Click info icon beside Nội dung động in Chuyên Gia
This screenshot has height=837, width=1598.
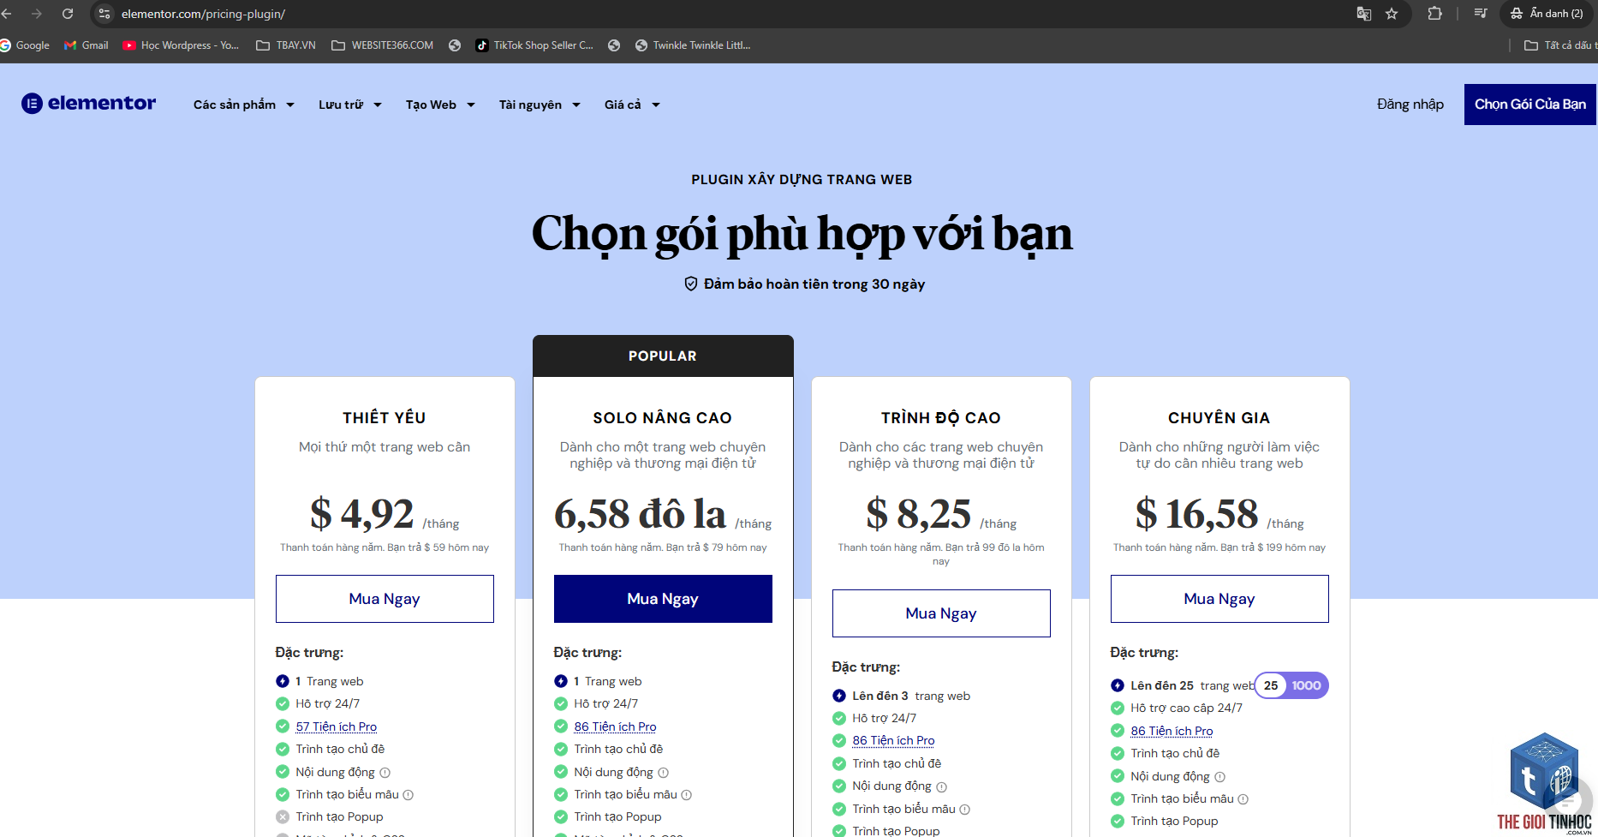[x=1220, y=777]
